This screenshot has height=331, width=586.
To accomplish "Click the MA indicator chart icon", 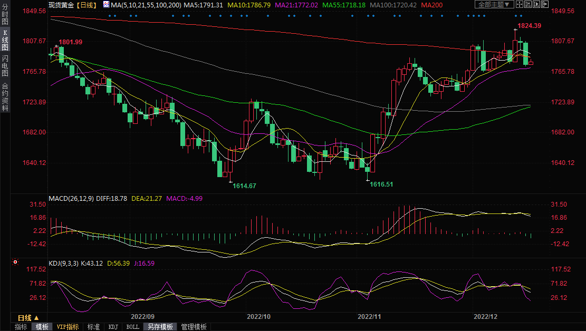I will coord(106,4).
